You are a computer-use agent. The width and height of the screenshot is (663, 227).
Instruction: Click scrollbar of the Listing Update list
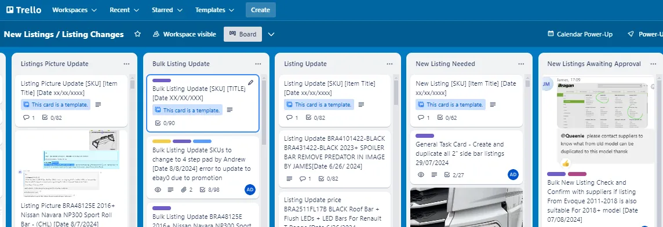pos(395,93)
